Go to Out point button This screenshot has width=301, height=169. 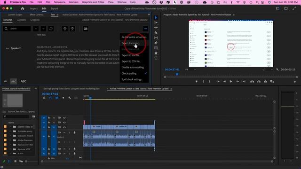(x=244, y=81)
